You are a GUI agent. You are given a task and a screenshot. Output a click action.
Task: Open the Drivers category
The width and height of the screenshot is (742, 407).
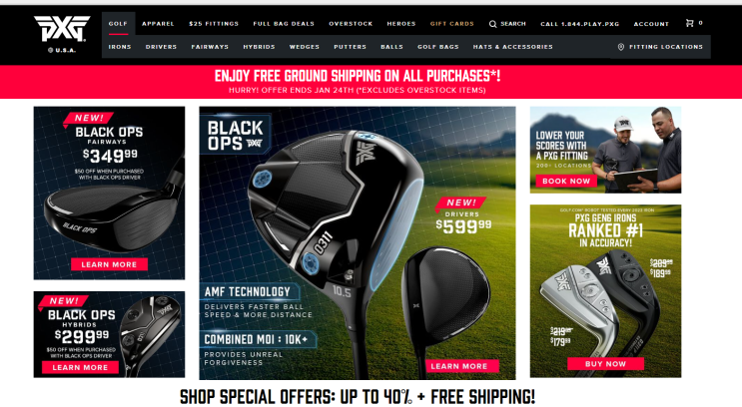click(x=161, y=47)
